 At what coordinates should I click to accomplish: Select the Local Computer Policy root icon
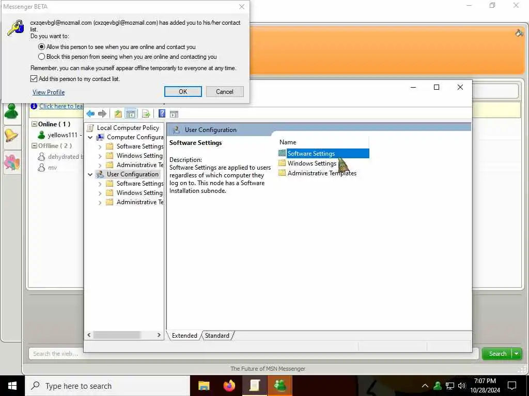(x=90, y=128)
